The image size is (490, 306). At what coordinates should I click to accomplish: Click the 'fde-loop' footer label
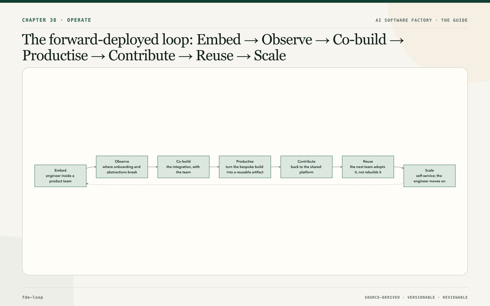pos(32,297)
